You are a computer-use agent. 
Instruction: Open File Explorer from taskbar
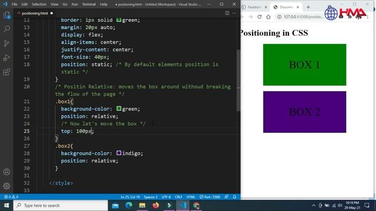pyautogui.click(x=142, y=206)
